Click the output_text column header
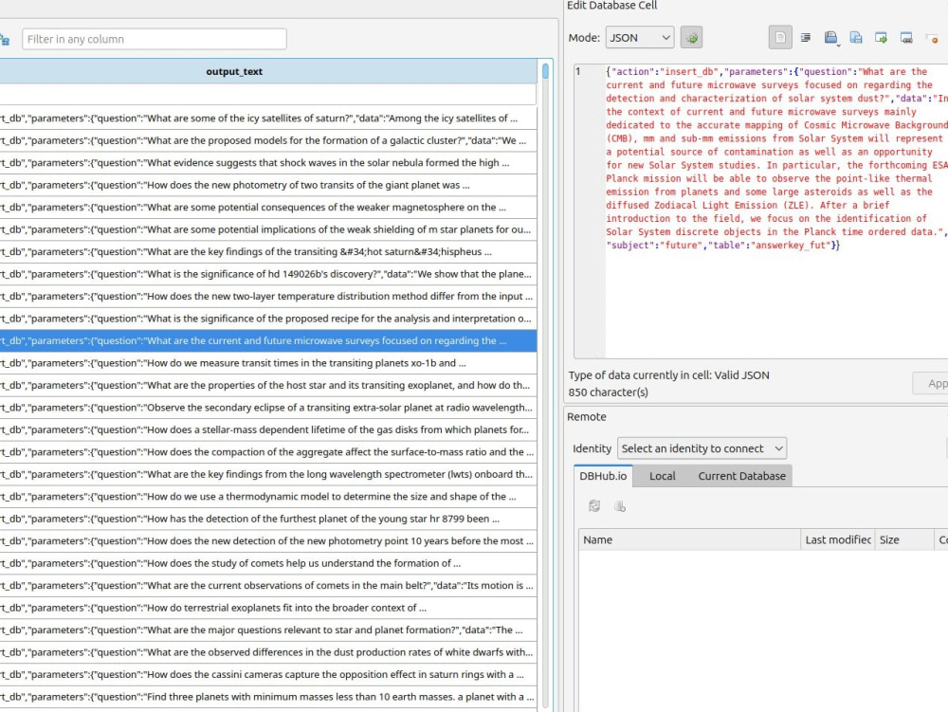The height and width of the screenshot is (712, 948). click(x=268, y=71)
